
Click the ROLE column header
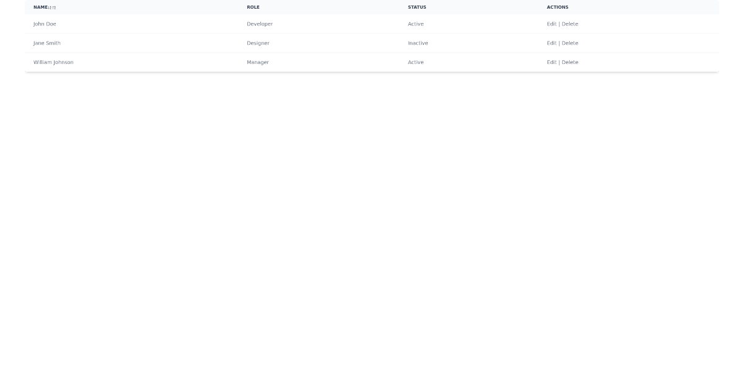(x=253, y=7)
